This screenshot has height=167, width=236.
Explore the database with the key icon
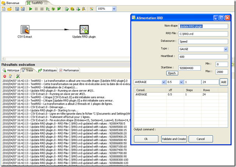(84, 9)
